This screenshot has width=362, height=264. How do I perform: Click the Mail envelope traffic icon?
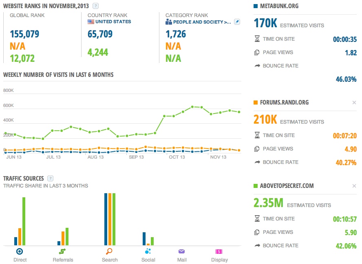pyautogui.click(x=181, y=251)
